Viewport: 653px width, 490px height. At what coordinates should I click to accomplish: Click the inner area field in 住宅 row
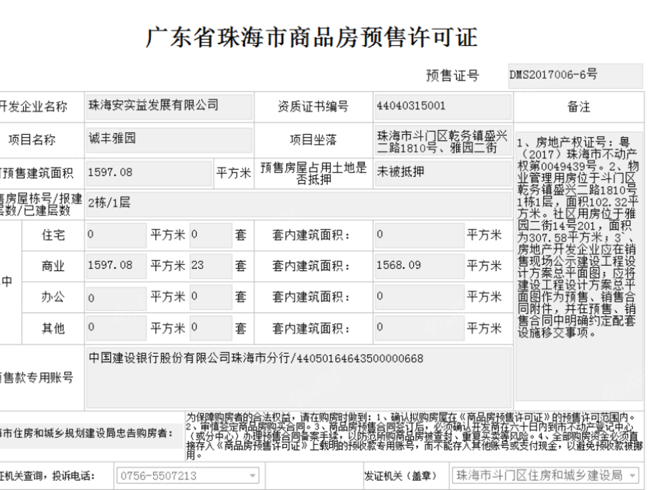pyautogui.click(x=420, y=235)
